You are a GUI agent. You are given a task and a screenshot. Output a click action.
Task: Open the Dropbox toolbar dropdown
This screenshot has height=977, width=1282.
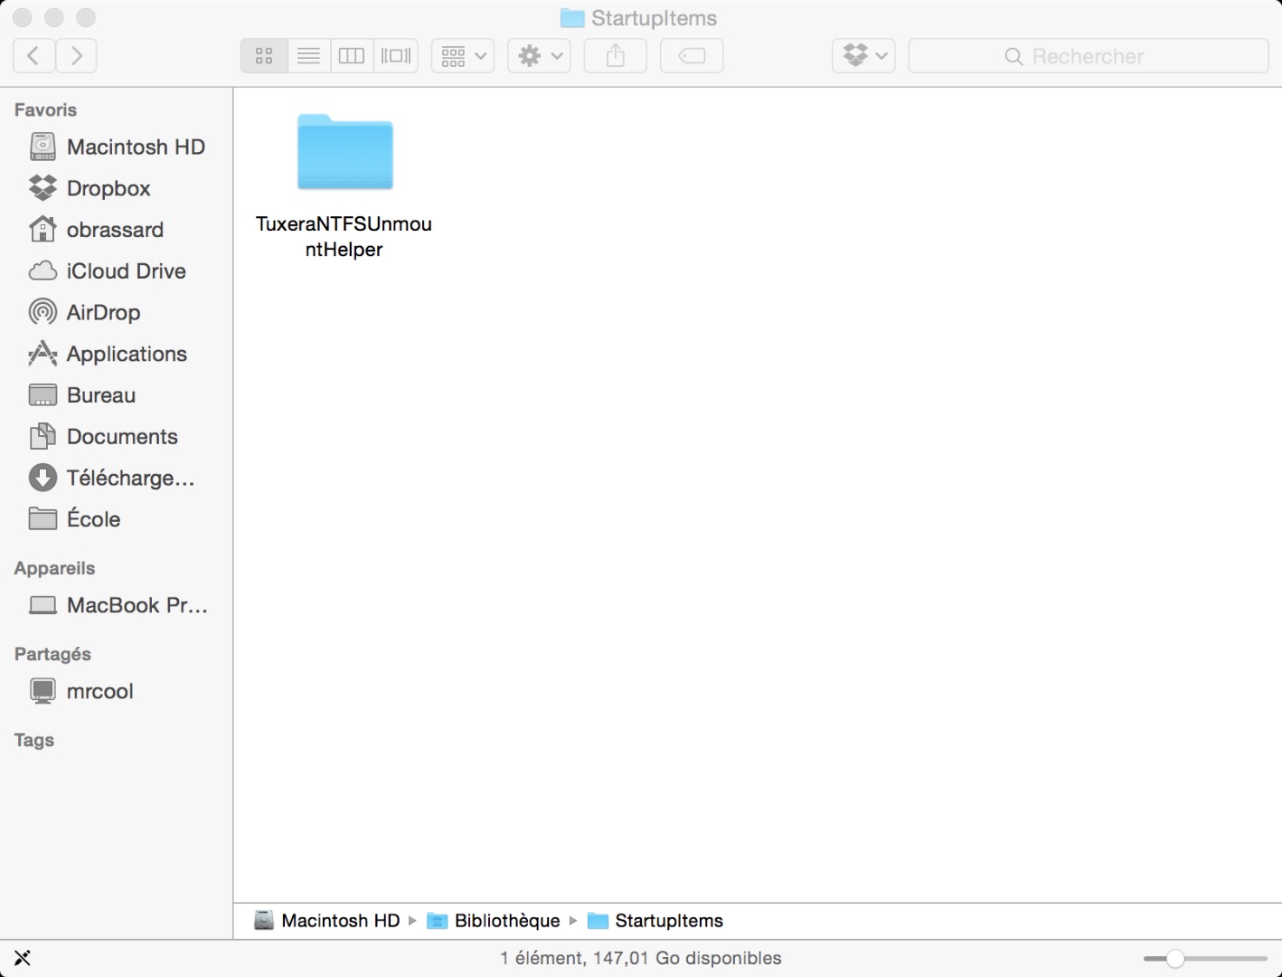point(864,56)
